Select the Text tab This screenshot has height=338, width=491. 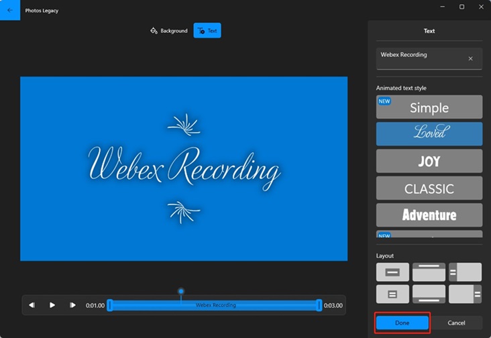(207, 31)
